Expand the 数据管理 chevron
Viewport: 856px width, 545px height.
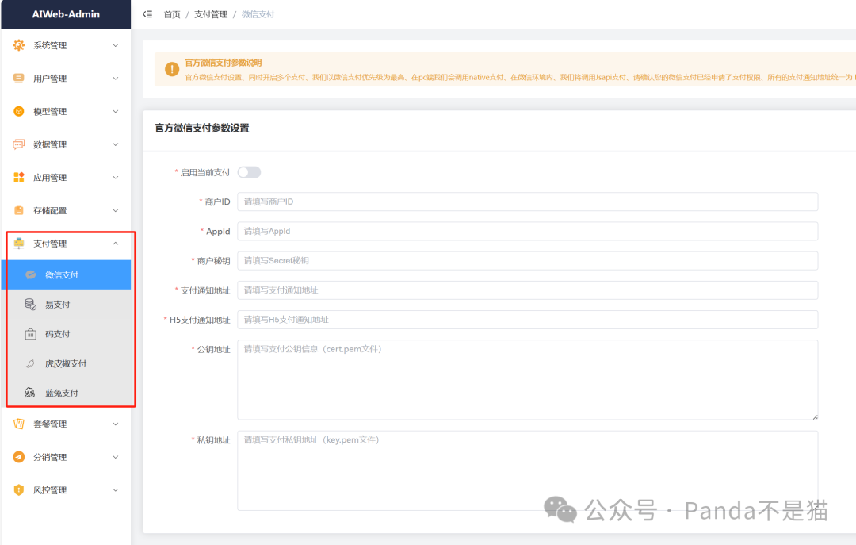coord(115,144)
